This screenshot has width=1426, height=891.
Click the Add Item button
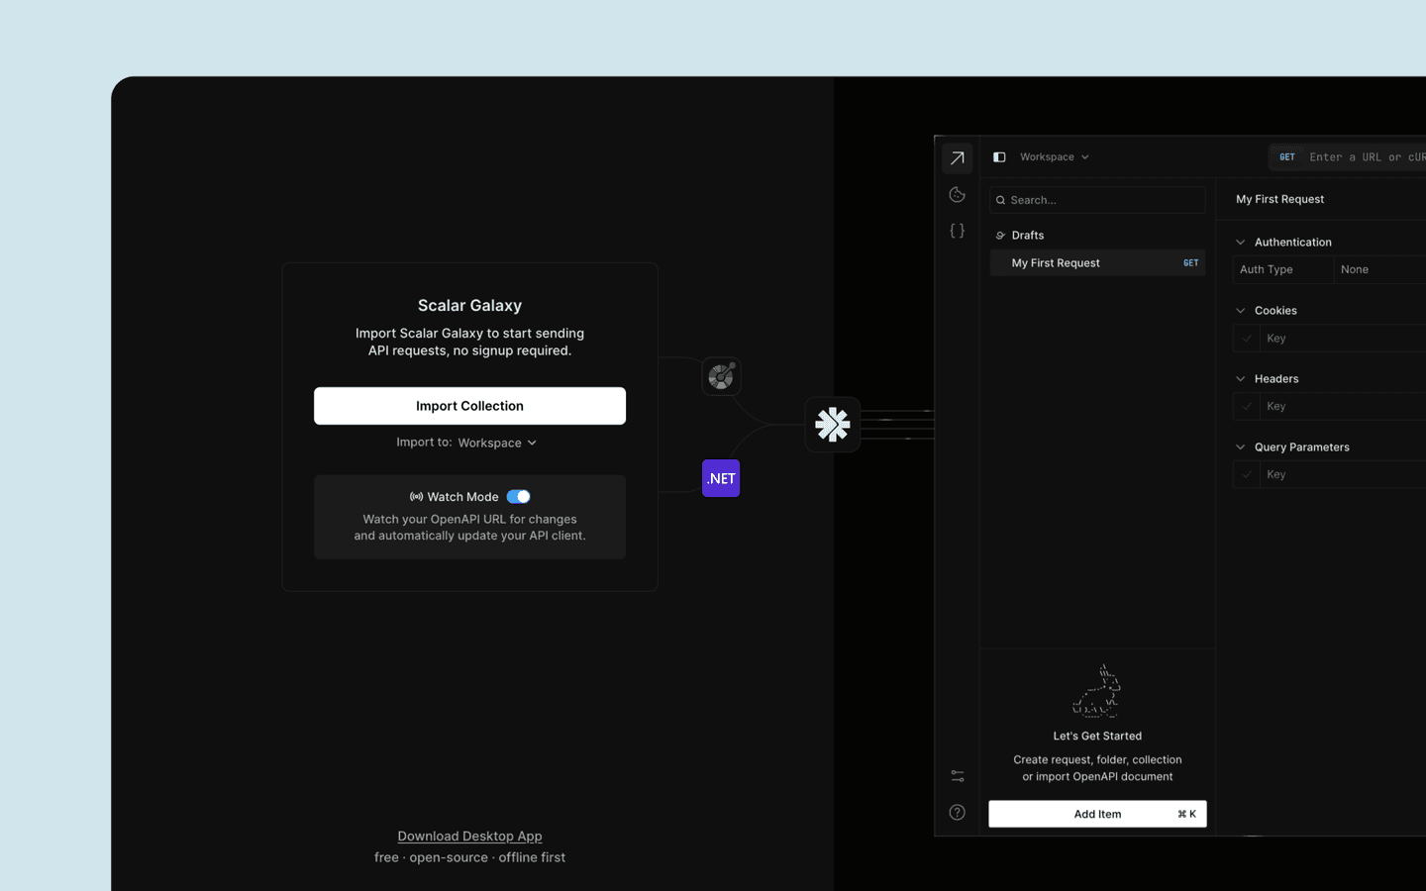[1097, 814]
